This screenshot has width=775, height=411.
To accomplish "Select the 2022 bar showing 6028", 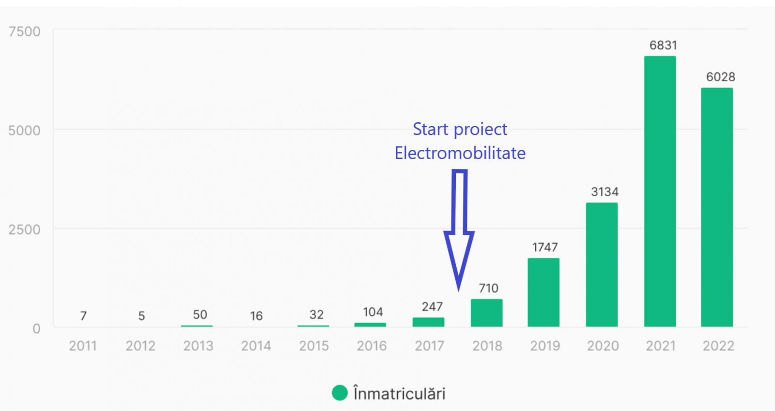I will click(x=717, y=207).
